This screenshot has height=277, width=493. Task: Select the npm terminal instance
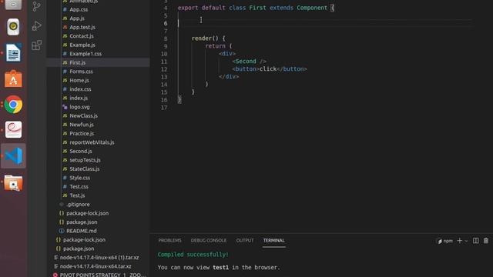pos(445,241)
